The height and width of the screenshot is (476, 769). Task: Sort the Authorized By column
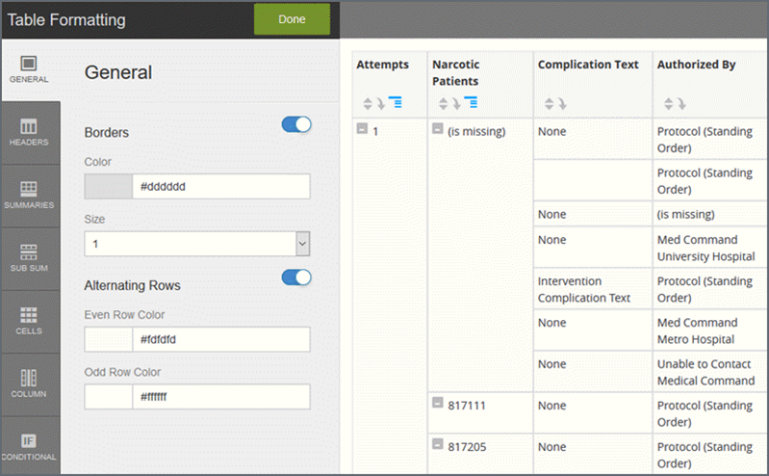pos(669,104)
